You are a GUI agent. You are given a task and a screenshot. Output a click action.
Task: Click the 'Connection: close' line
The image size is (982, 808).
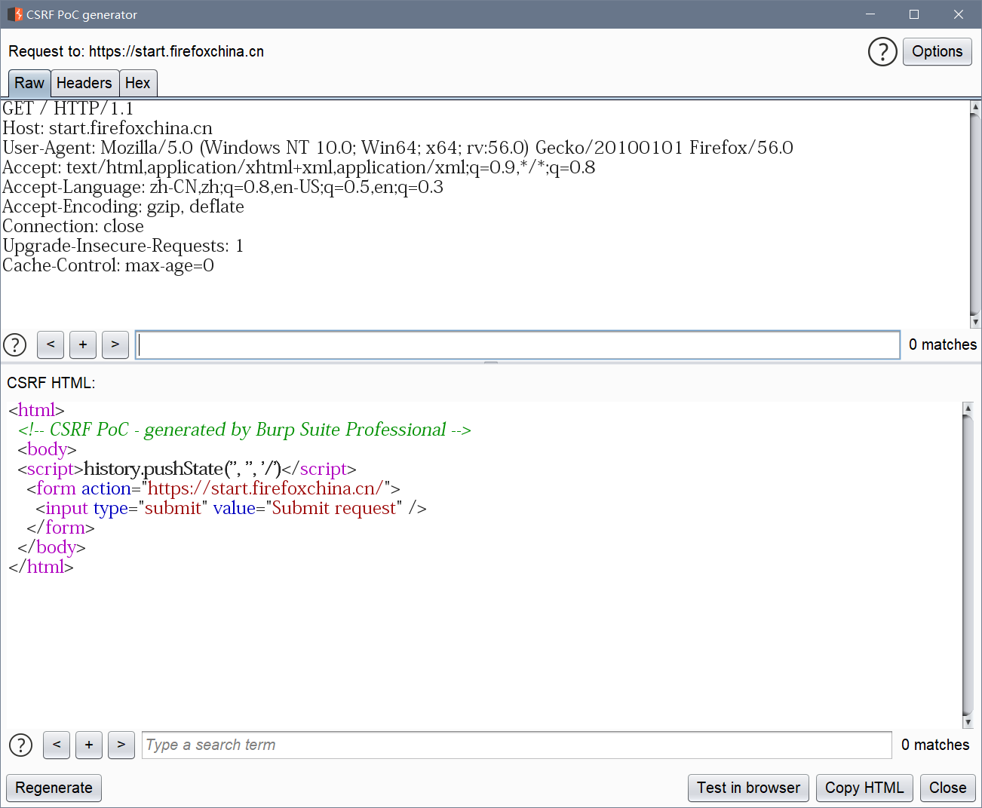(73, 226)
